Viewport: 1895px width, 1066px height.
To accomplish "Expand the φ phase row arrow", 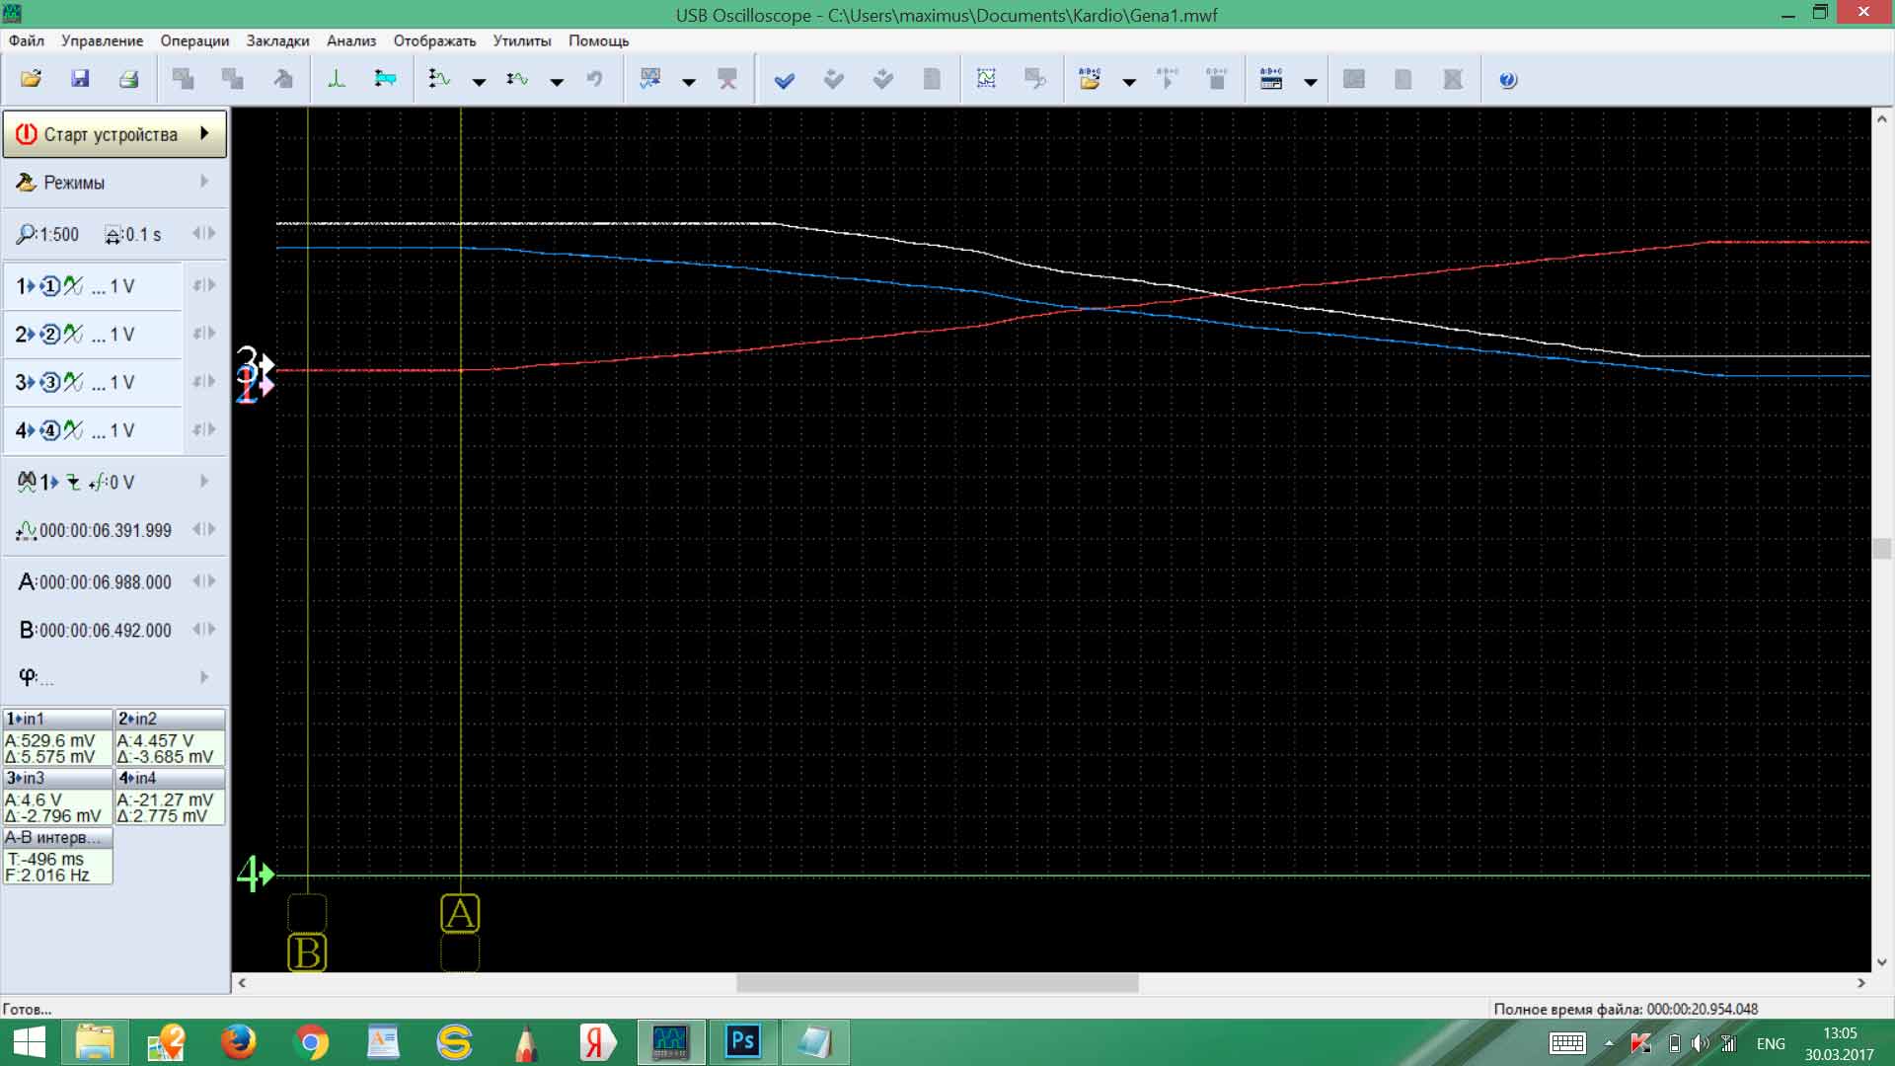I will click(x=204, y=677).
